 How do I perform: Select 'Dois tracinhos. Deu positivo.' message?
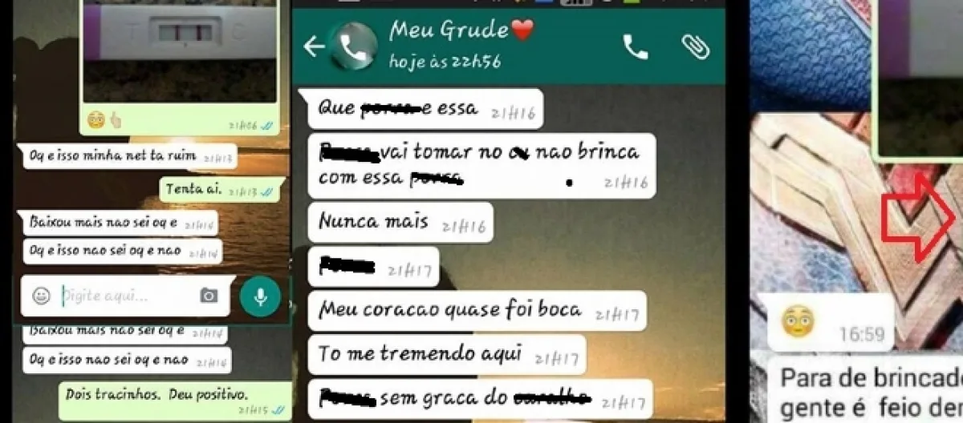[x=175, y=400]
